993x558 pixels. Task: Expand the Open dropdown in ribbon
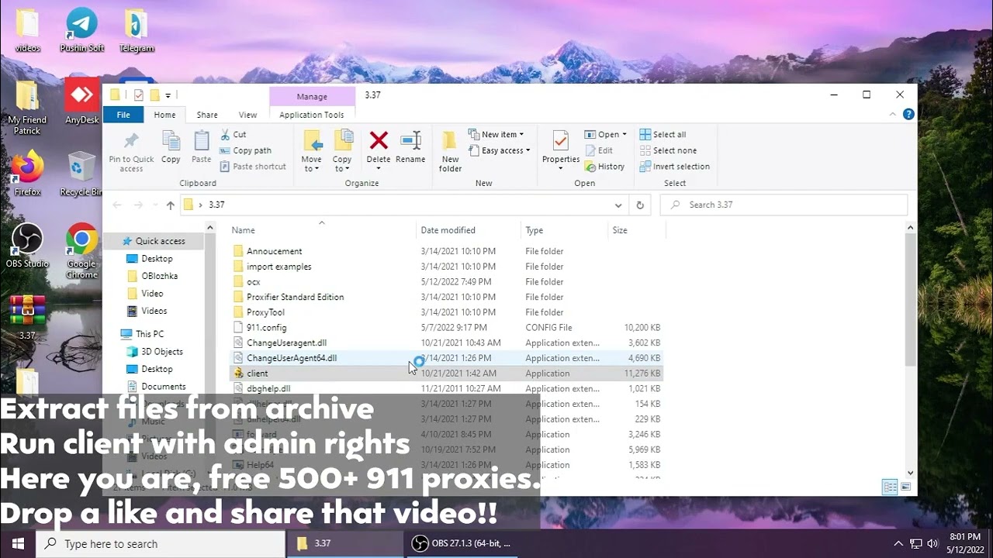605,135
